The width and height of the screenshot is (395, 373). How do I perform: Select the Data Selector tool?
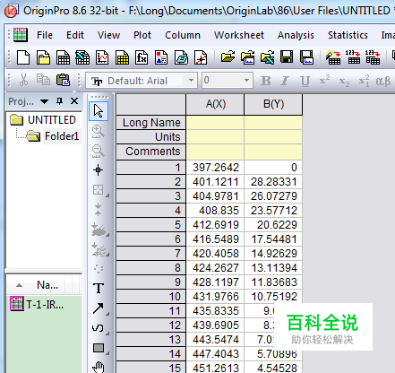(x=98, y=209)
